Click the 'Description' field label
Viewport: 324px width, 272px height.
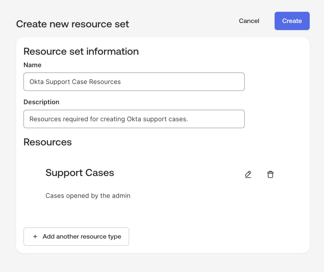(x=41, y=102)
